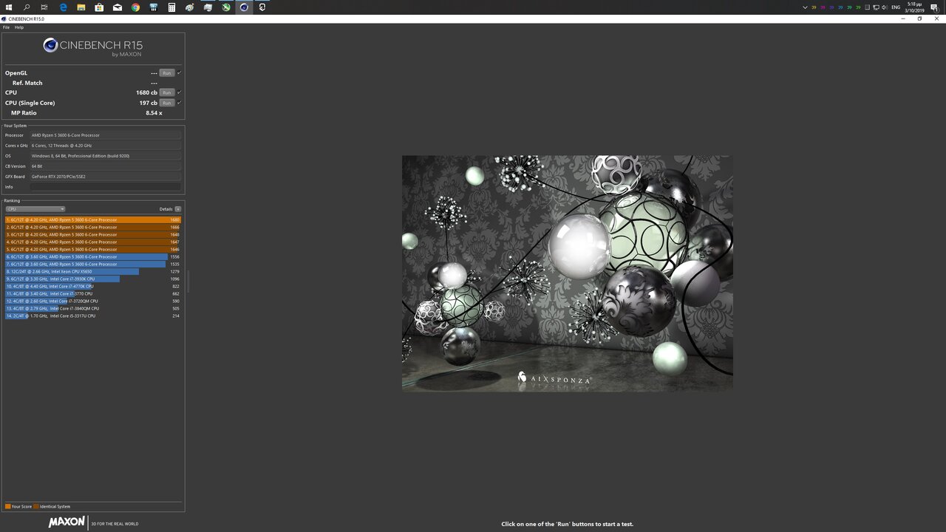Launch Microsoft Edge from taskbar
The image size is (946, 532).
[64, 7]
